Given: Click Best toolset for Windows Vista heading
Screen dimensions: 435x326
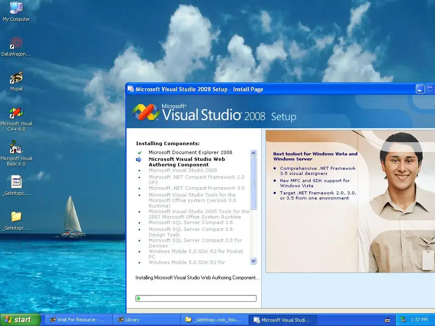Looking at the screenshot, I should pyautogui.click(x=315, y=156).
